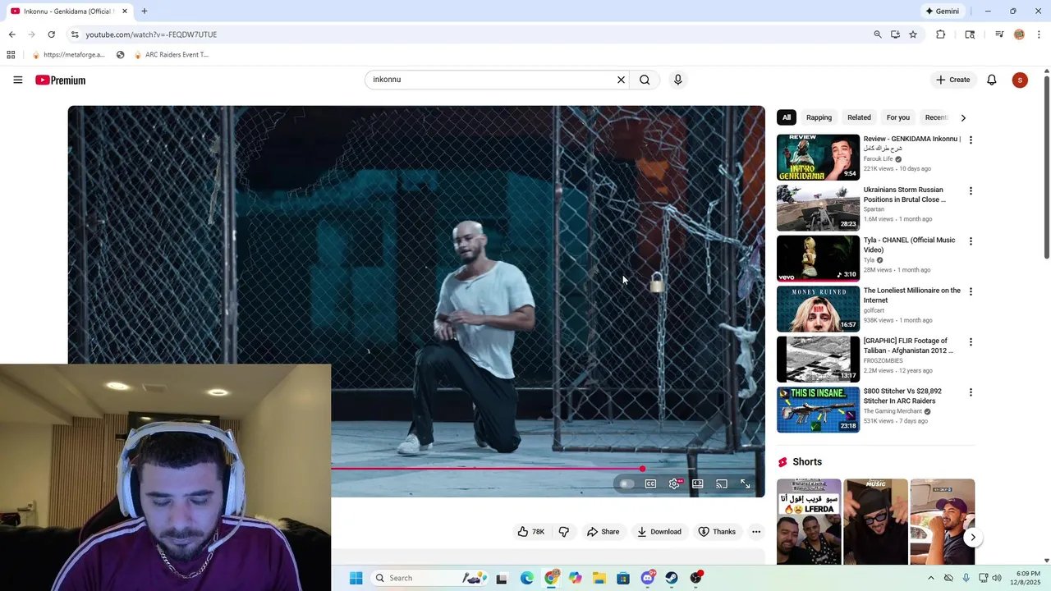Viewport: 1051px width, 591px height.
Task: Open the Create menu
Action: click(952, 80)
